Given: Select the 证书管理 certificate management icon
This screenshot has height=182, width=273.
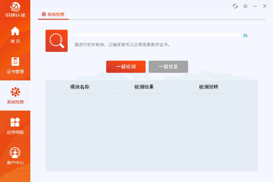Looking at the screenshot, I should (15, 64).
